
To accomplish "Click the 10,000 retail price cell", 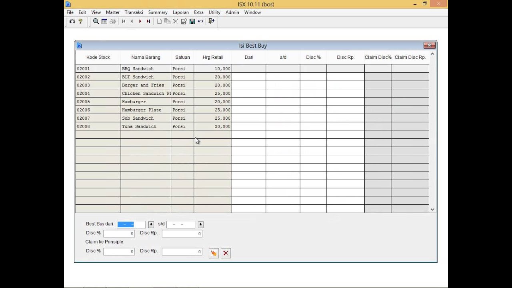I will 213,69.
